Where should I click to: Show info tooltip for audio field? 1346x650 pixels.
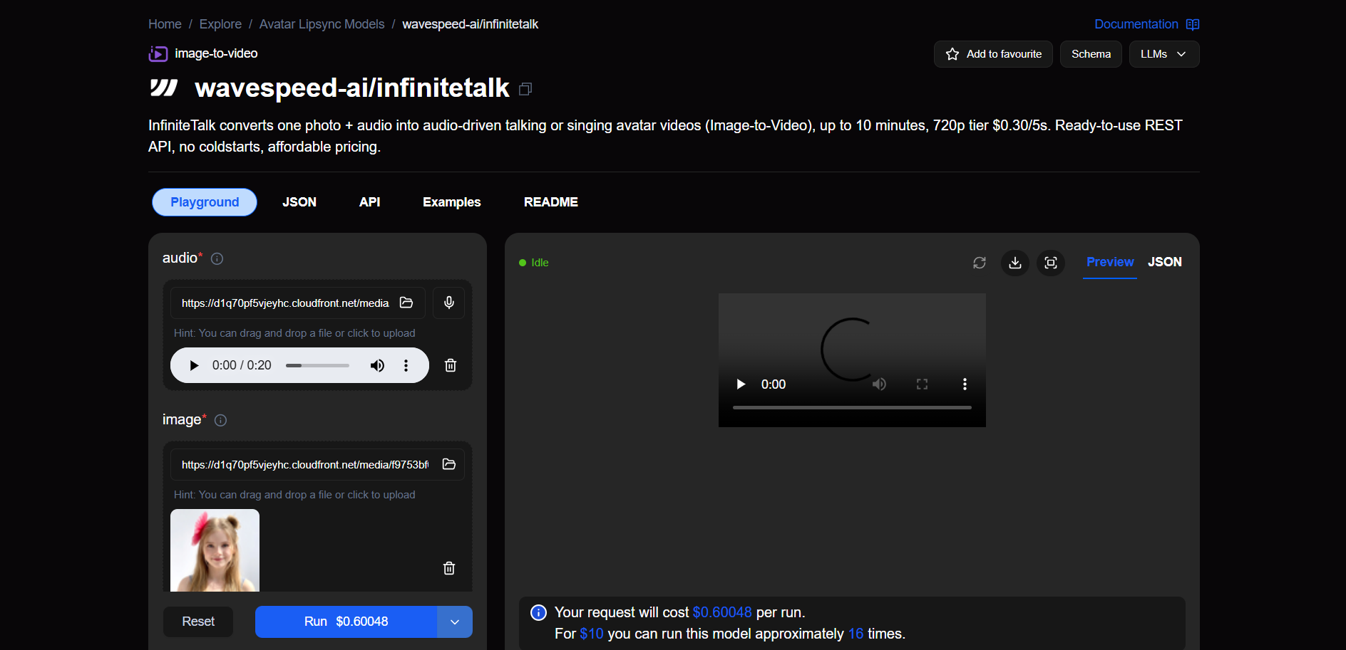click(217, 258)
